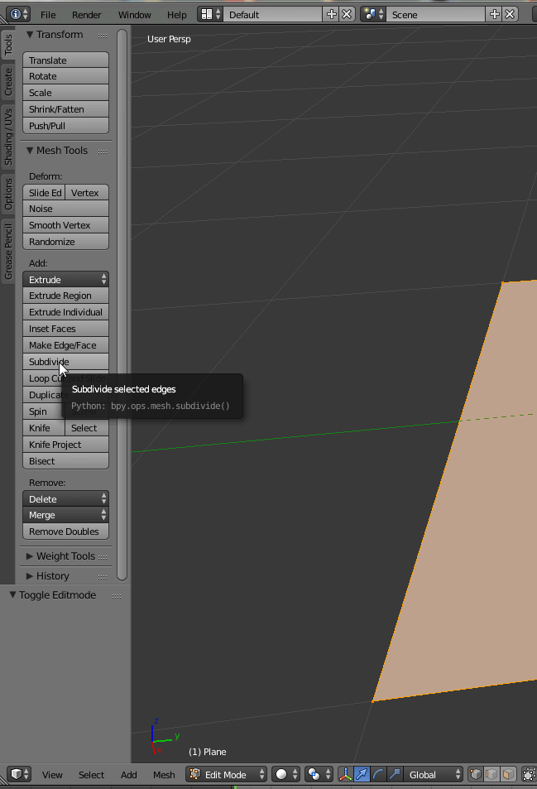
Task: Add a new screen layout with plus
Action: coord(332,15)
